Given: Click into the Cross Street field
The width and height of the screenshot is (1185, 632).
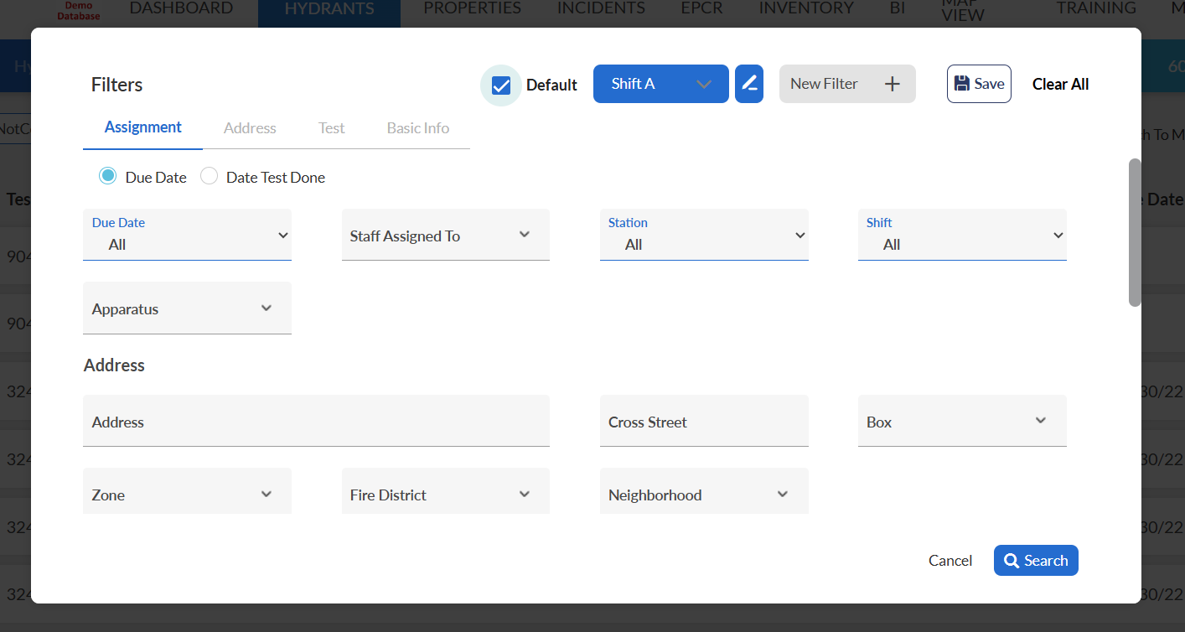Looking at the screenshot, I should [x=703, y=422].
